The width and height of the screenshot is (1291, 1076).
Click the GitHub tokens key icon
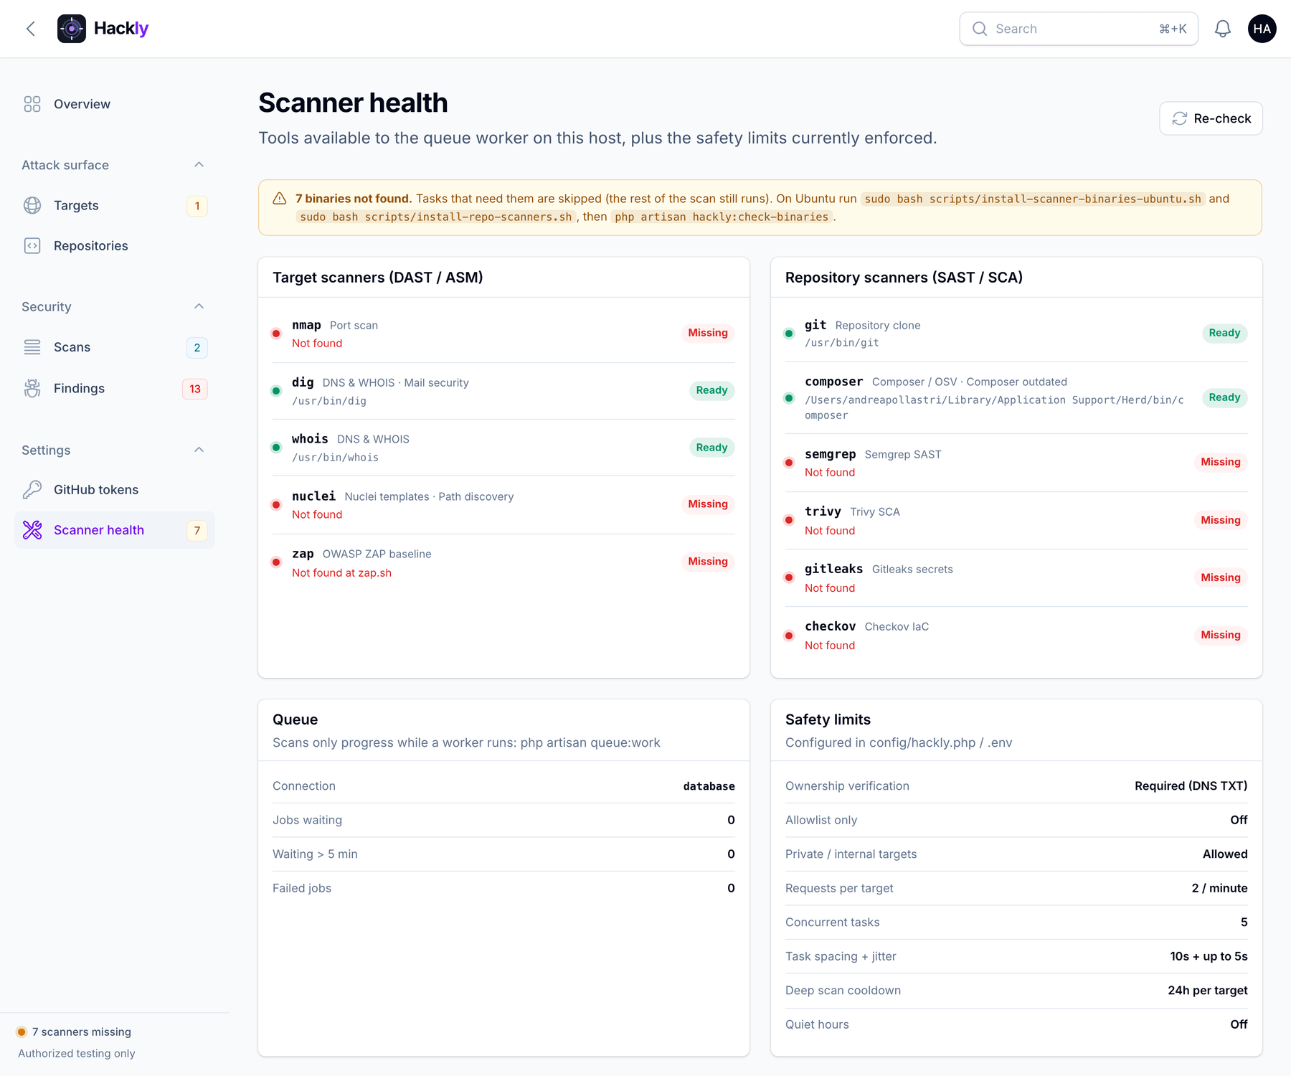tap(32, 490)
